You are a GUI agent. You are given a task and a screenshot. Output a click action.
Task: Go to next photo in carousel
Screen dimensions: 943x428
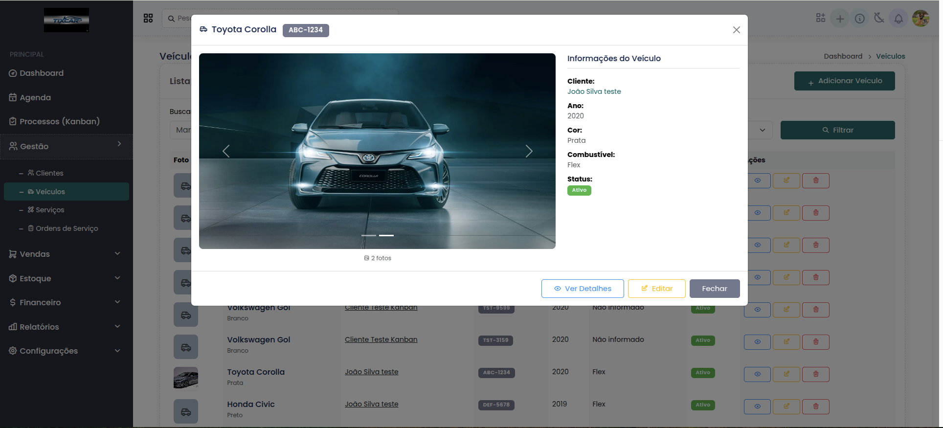(529, 151)
